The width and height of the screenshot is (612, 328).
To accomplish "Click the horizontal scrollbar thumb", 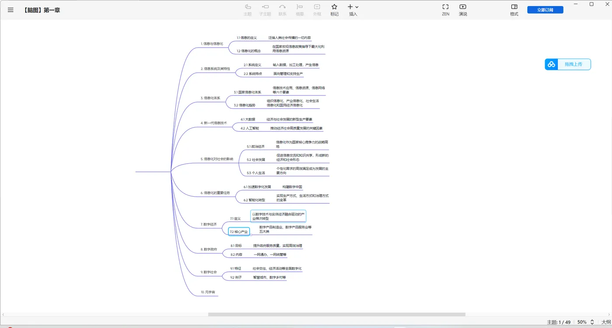I will click(337, 314).
